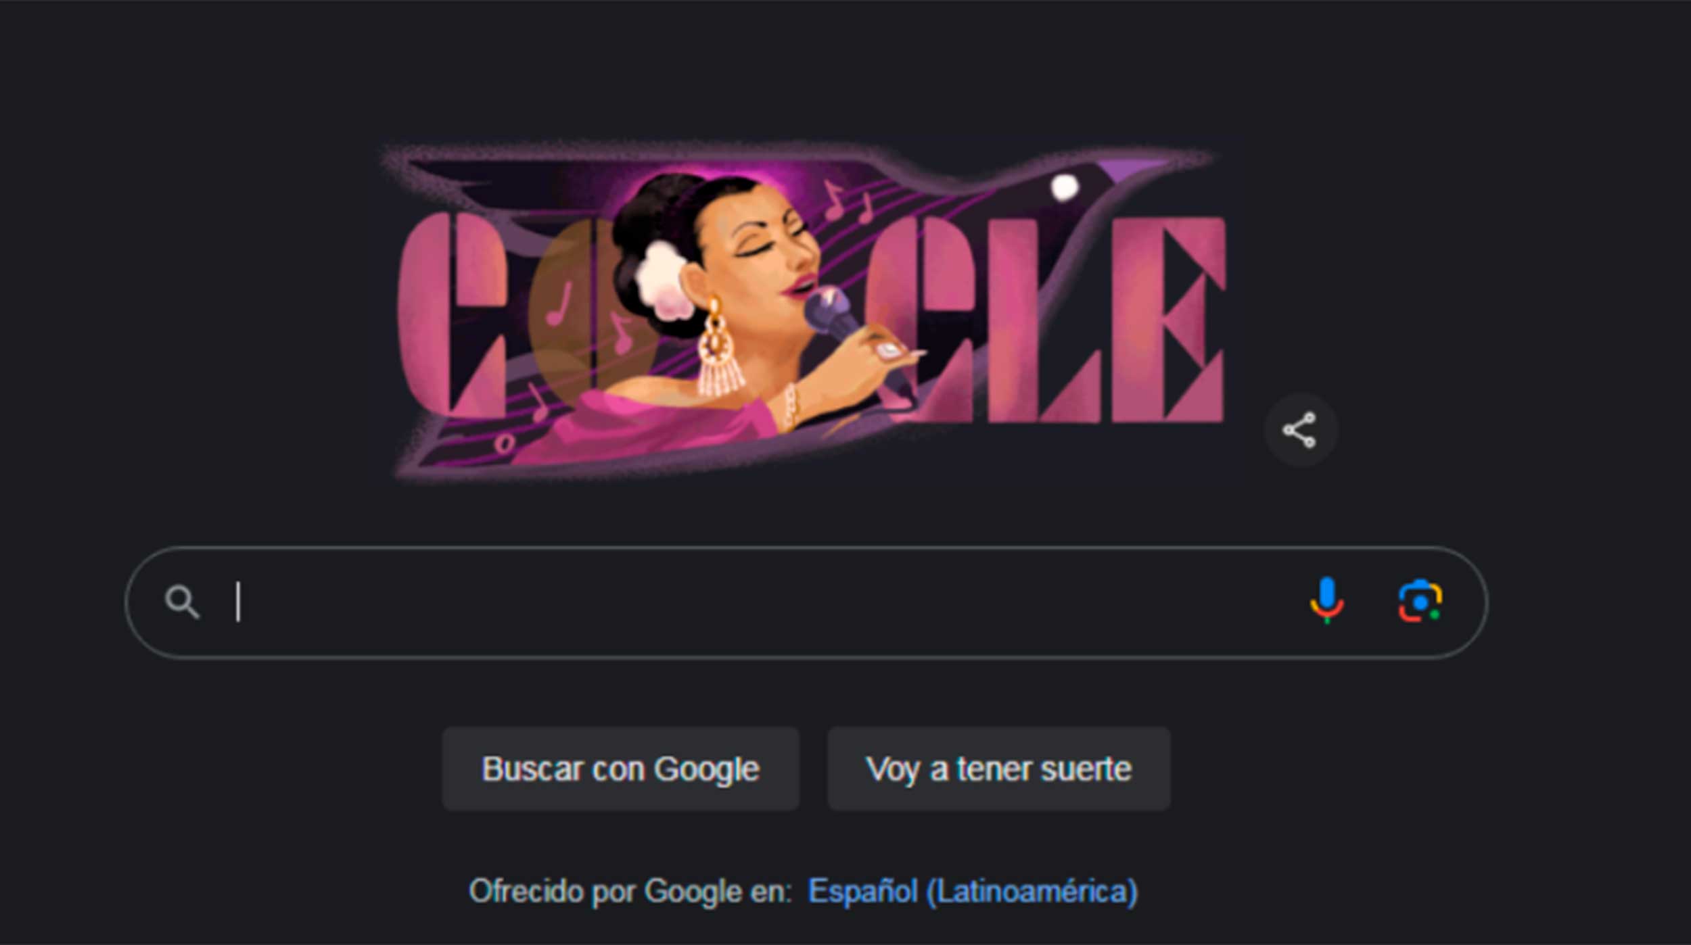Open Google Lens image search camera icon
This screenshot has height=945, width=1691.
pos(1420,600)
